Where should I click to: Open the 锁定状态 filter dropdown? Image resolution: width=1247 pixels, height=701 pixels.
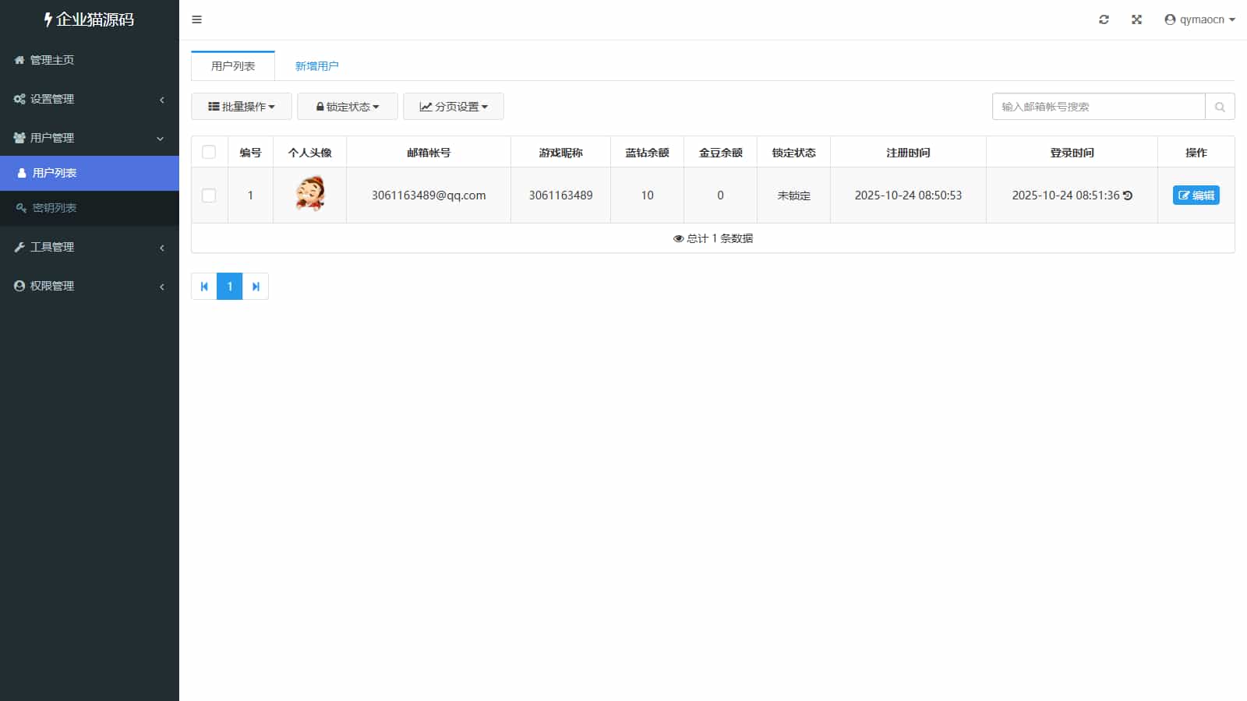(x=347, y=106)
